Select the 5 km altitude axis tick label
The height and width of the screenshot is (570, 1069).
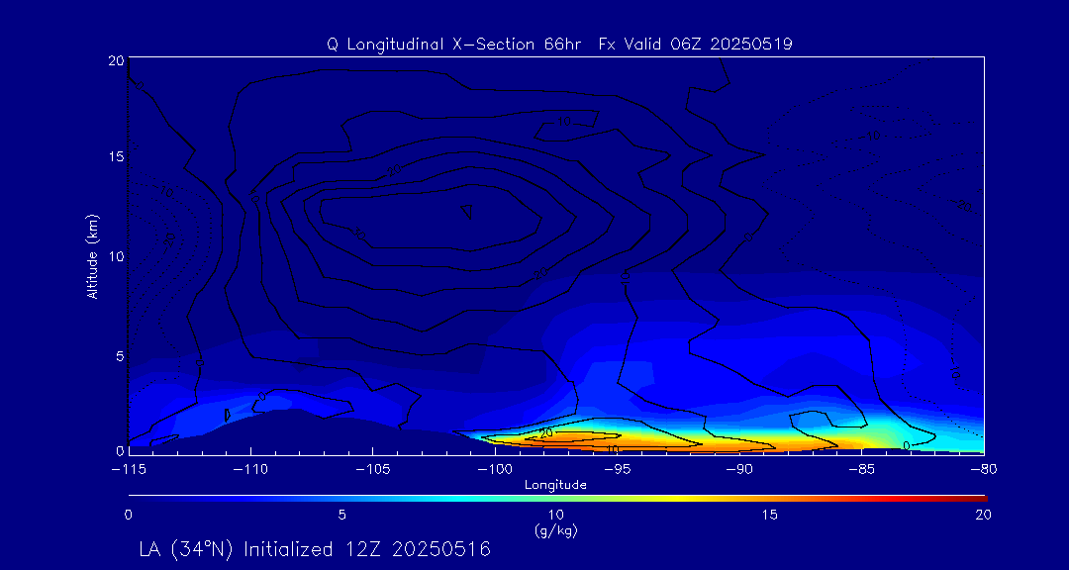(x=118, y=355)
